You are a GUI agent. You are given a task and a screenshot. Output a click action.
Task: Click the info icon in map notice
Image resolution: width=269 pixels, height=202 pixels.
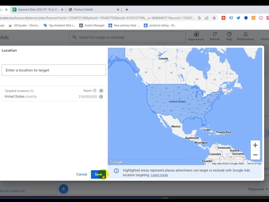(116, 171)
